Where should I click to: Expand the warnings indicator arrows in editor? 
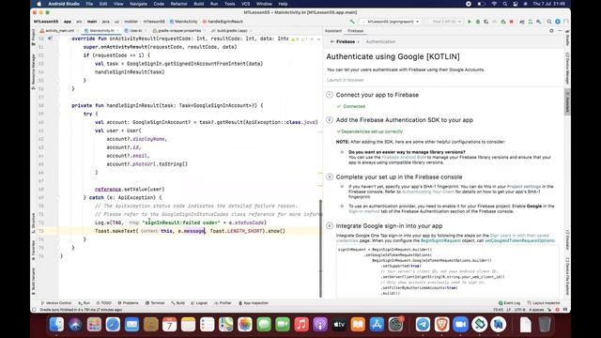pos(316,39)
